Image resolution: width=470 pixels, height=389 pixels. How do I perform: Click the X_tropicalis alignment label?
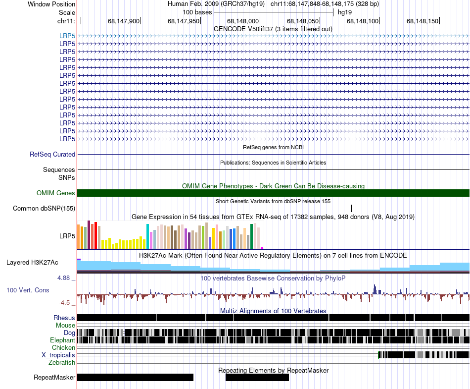(58, 355)
